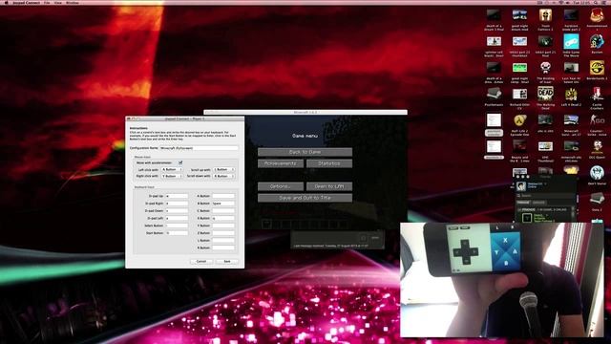Click the A Button key field
611x344 pixels.
coord(223,196)
